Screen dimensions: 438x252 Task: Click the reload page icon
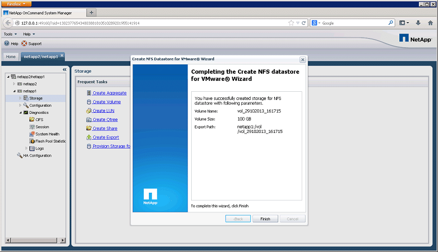(304, 23)
